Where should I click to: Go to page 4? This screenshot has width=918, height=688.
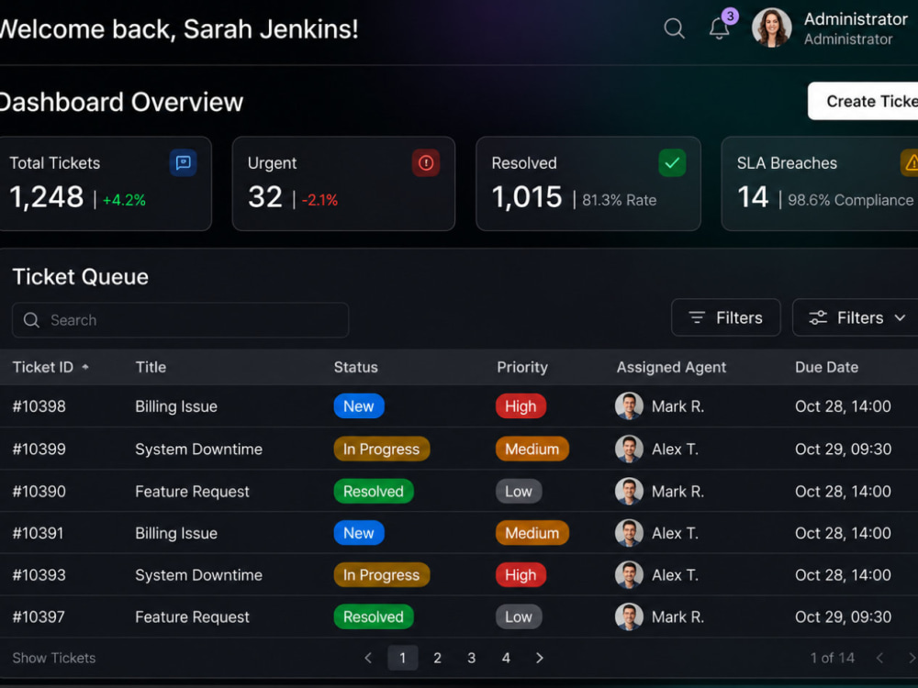click(x=506, y=658)
